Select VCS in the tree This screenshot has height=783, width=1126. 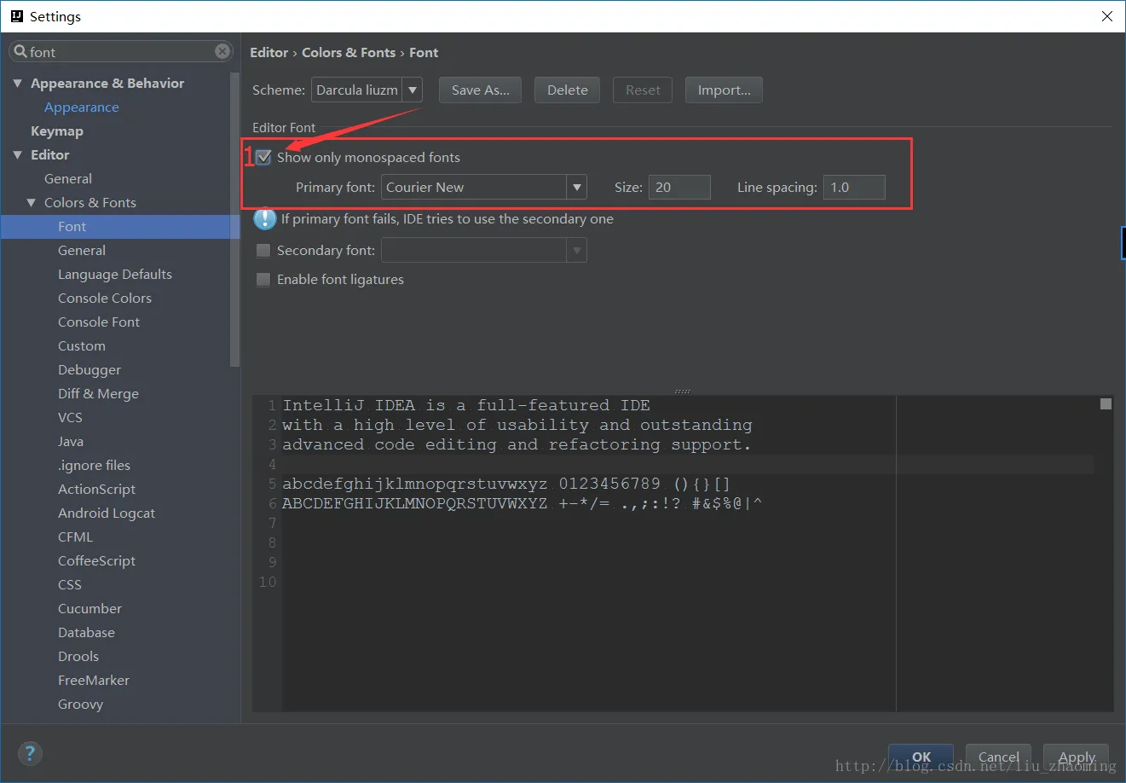point(70,417)
